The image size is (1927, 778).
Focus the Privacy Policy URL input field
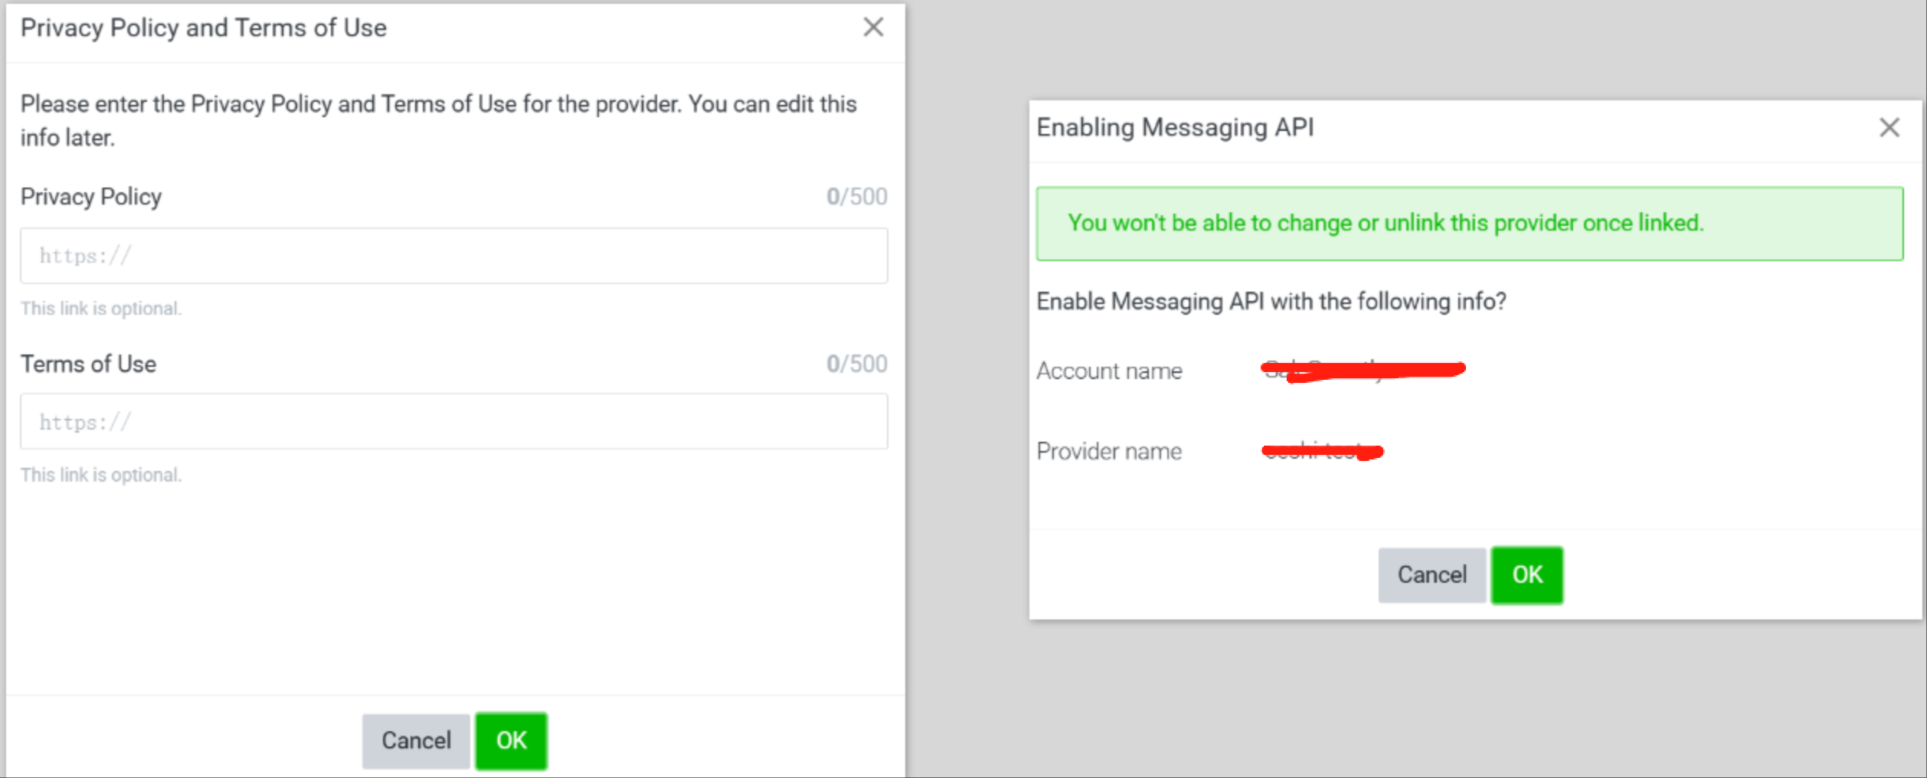click(453, 256)
